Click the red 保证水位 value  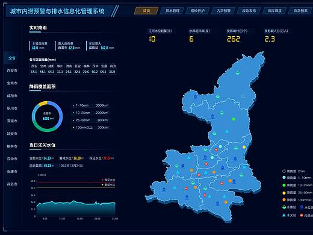click(x=107, y=158)
